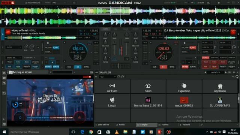Open the PRO layout dropdown in top bar
Image resolution: width=240 pixels, height=135 pixels.
point(59,3)
